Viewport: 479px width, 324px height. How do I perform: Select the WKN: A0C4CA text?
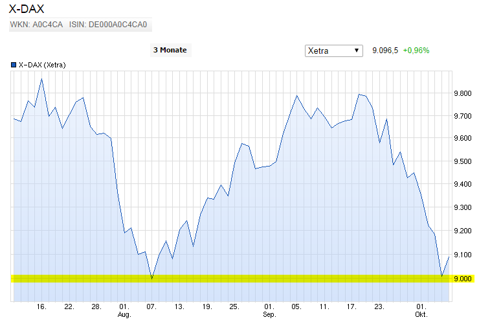click(x=36, y=25)
